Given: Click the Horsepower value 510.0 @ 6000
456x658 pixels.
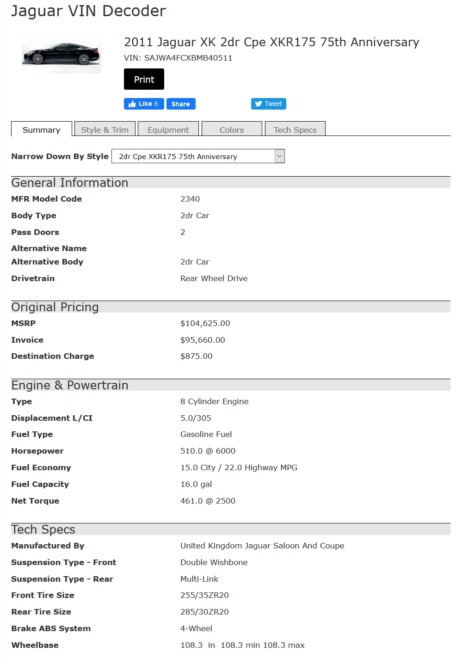Looking at the screenshot, I should tap(208, 451).
